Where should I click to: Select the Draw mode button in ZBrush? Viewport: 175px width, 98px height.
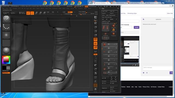(32, 13)
